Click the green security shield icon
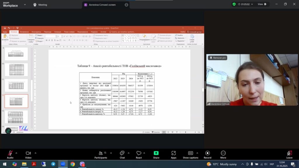The image size is (299, 168). tap(234, 4)
